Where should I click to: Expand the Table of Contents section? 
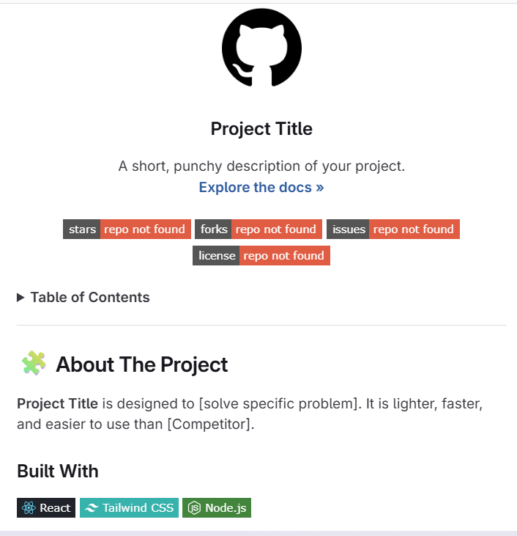(83, 297)
